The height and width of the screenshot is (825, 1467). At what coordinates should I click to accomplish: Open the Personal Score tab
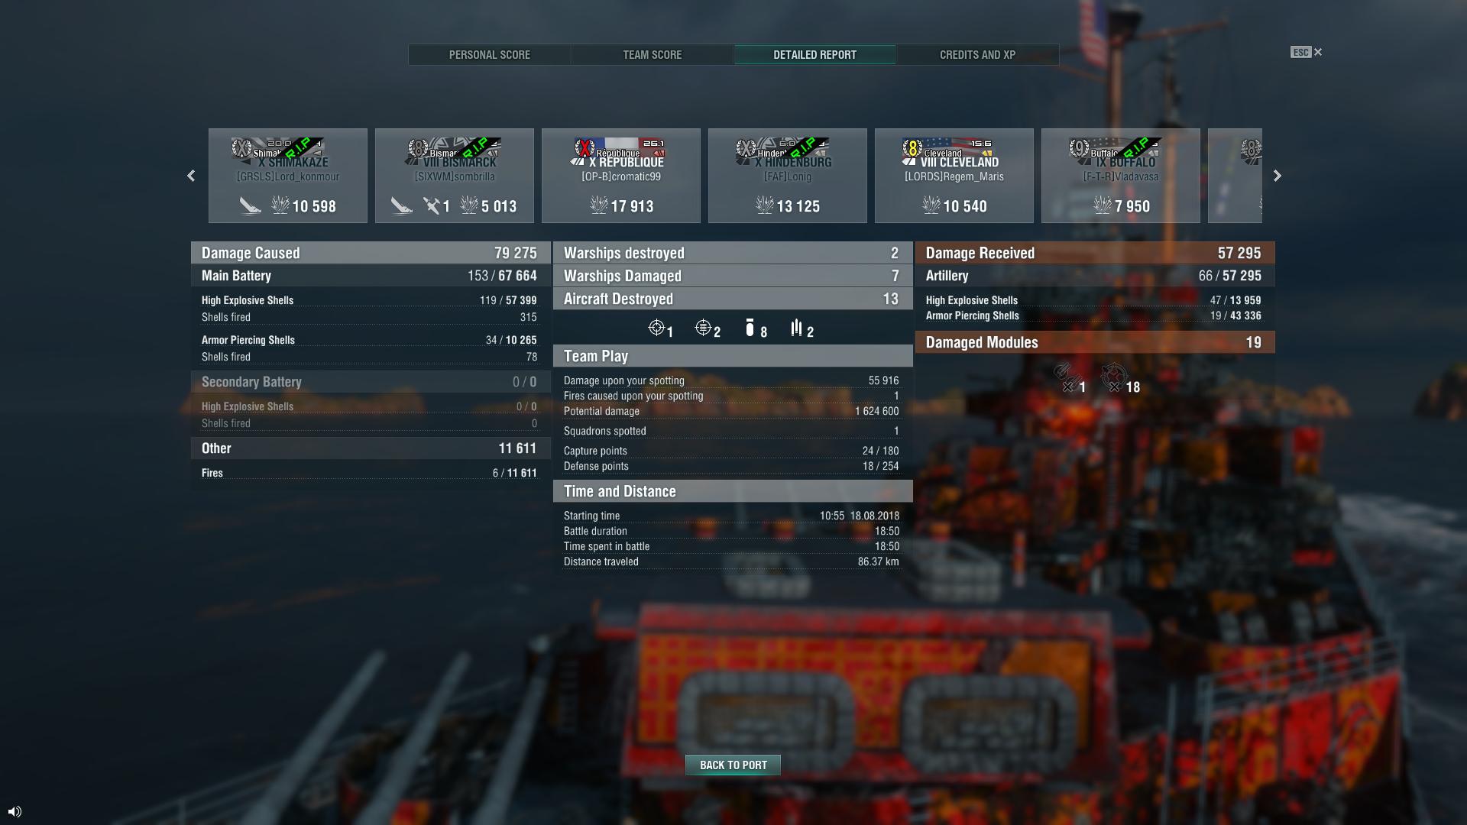(490, 55)
